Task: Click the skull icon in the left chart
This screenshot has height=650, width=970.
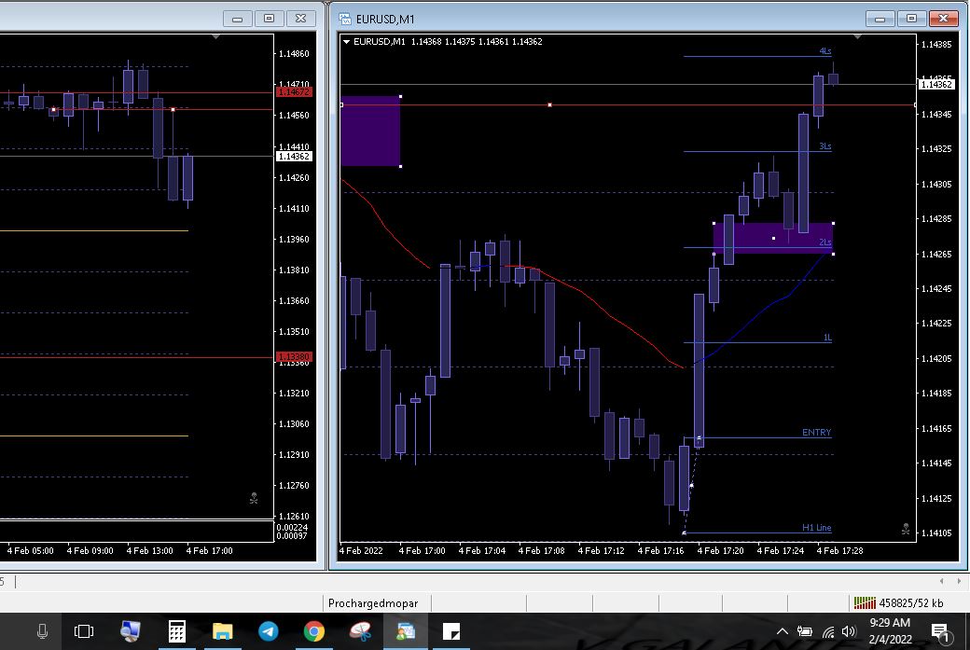Action: [254, 499]
